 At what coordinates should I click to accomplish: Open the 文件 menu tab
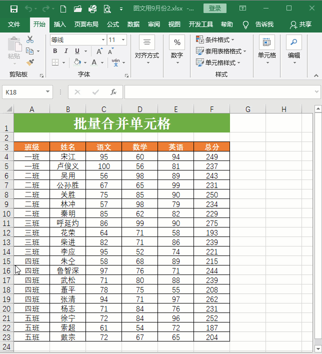(x=14, y=24)
